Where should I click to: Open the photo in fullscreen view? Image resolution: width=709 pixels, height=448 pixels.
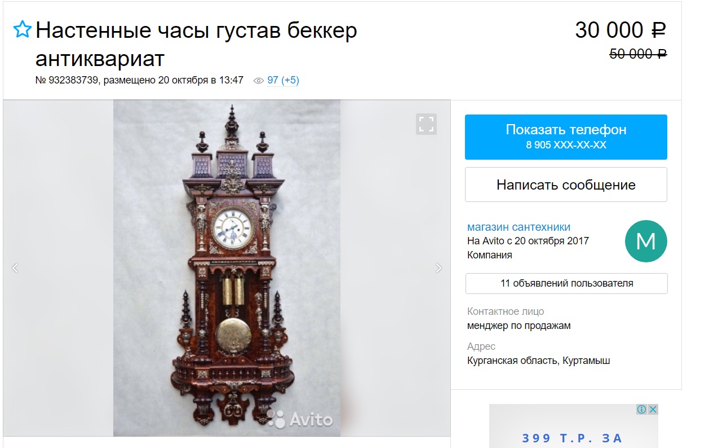(427, 124)
